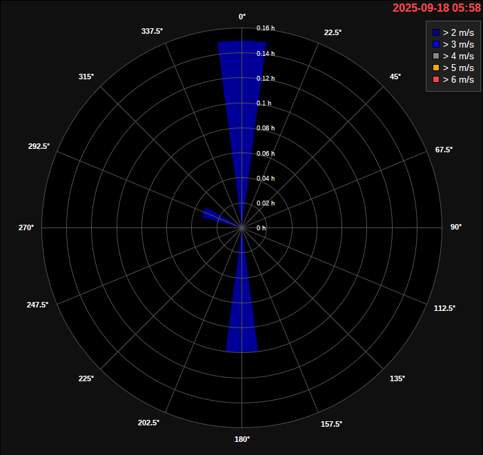Click the '0.06 h' radial axis label
Viewport: 483px width, 455px height.
tap(266, 154)
